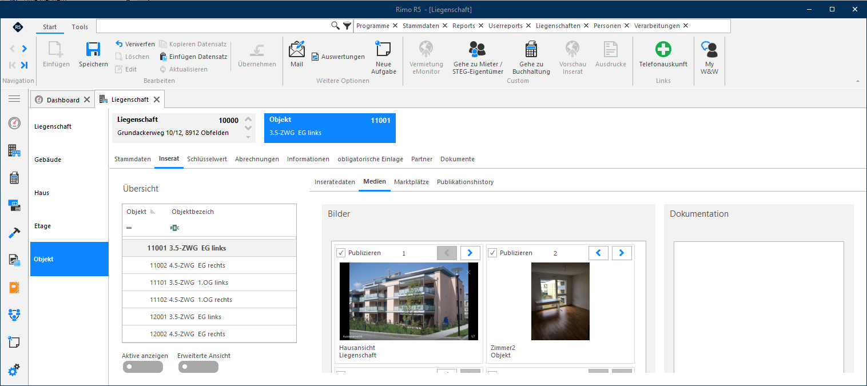Open the Publikationshistory sub-tab

[465, 182]
